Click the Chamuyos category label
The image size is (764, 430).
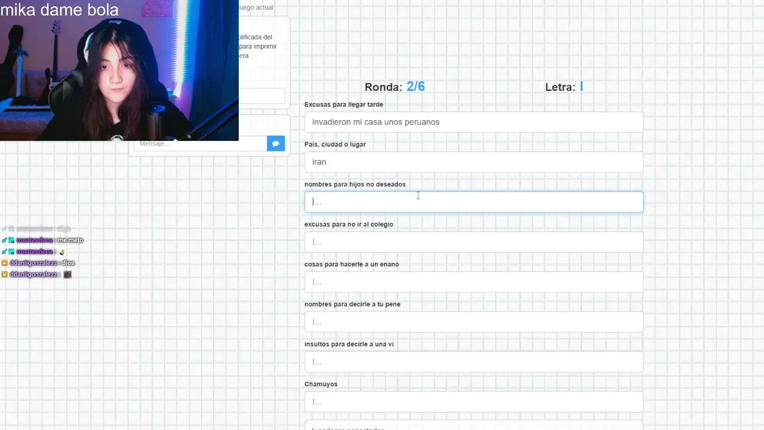coord(321,384)
